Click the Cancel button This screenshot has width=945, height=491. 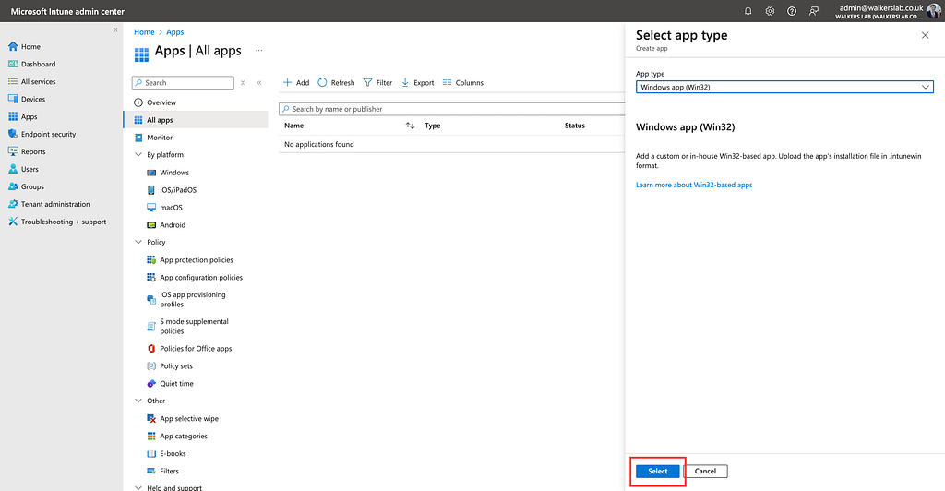(705, 471)
